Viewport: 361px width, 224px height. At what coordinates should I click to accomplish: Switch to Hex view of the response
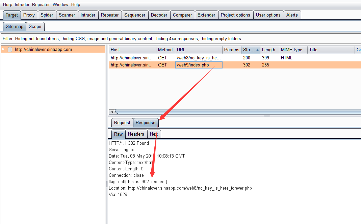click(154, 134)
